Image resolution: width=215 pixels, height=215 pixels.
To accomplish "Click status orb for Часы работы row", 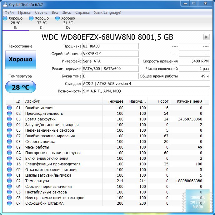I will [9, 147].
